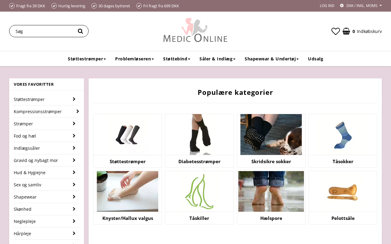391x244 pixels.
Task: Expand Hud & Hygiejne sidebar chevron
Action: [74, 172]
